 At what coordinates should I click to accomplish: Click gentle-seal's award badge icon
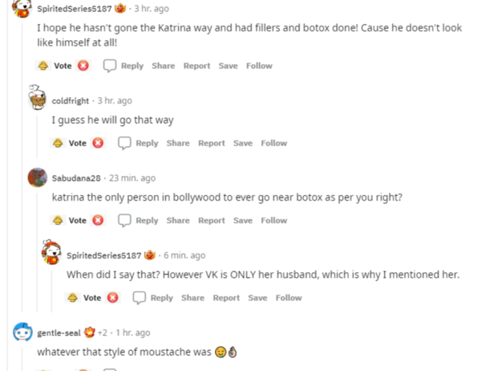[x=90, y=332]
